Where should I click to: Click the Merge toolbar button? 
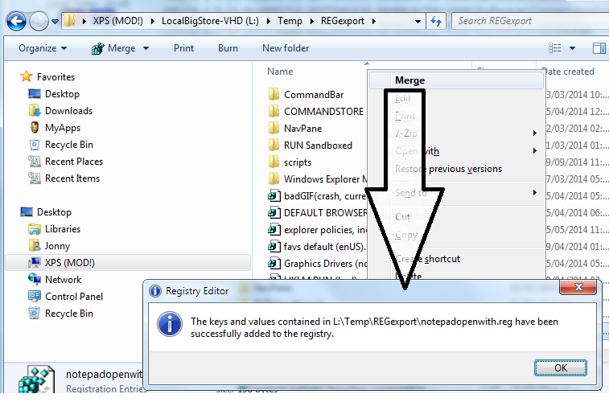113,48
